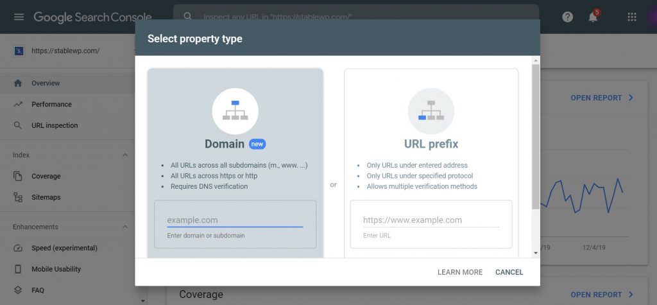The height and width of the screenshot is (305, 657).
Task: Click the chevron after Coverage OPEN REPORT
Action: (x=631, y=295)
